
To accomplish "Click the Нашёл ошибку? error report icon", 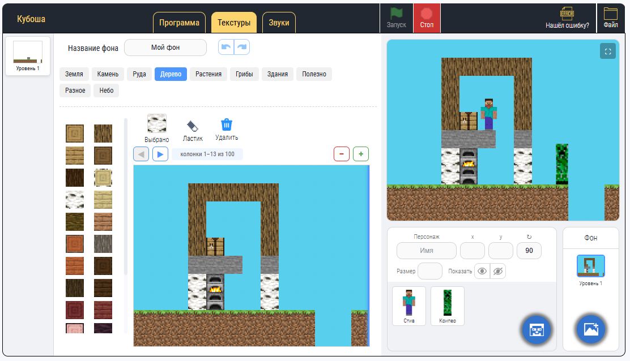I will click(567, 14).
